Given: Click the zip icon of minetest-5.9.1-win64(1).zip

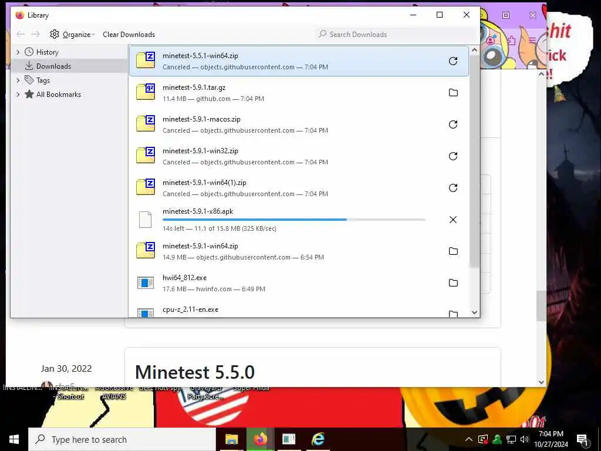Looking at the screenshot, I should pos(146,187).
